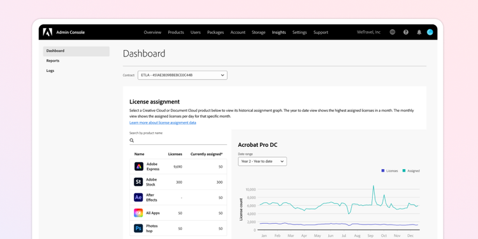The height and width of the screenshot is (239, 478).
Task: Click the Adobe logo in header
Action: click(x=47, y=32)
